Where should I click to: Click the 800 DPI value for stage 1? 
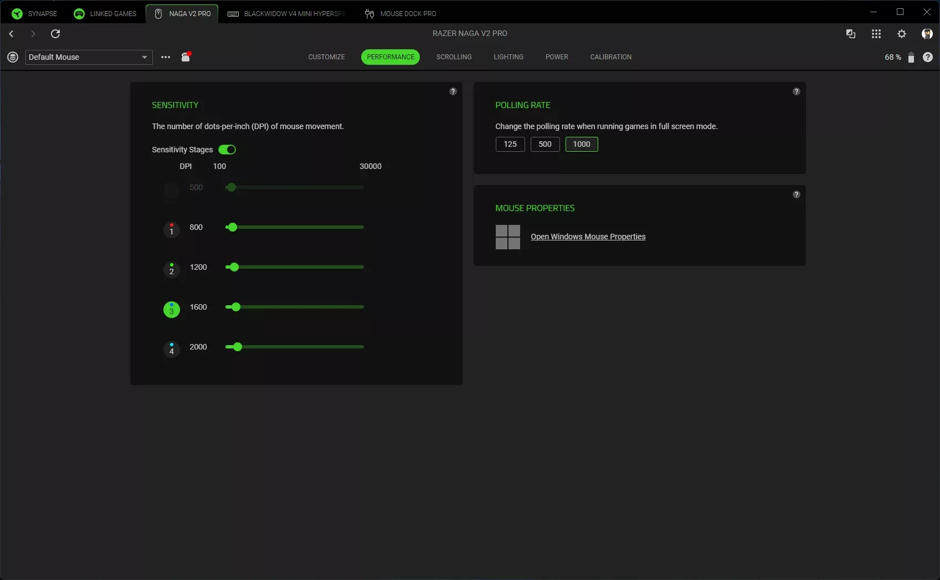[196, 227]
